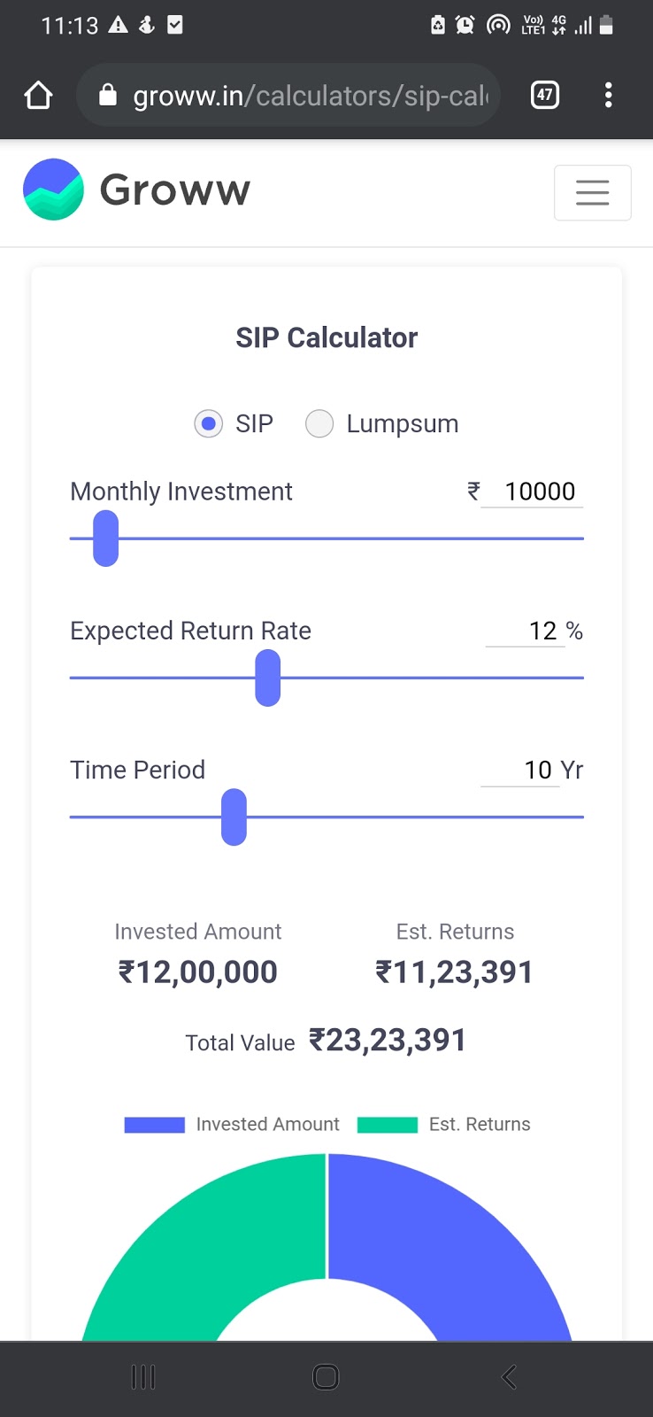This screenshot has height=1417, width=653.
Task: Open Android recent apps button
Action: pyautogui.click(x=142, y=1377)
